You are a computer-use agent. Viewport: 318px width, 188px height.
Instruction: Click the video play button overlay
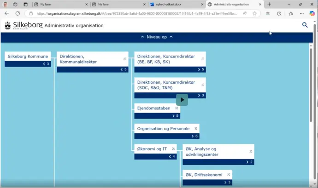(182, 100)
